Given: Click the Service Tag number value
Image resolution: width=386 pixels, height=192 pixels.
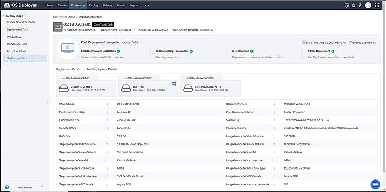Looking at the screenshot, I should click(x=306, y=120).
